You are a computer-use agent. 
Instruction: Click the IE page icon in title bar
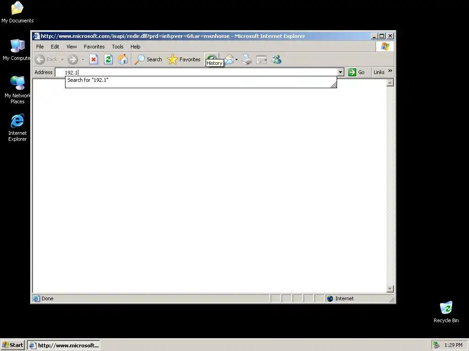click(x=37, y=36)
